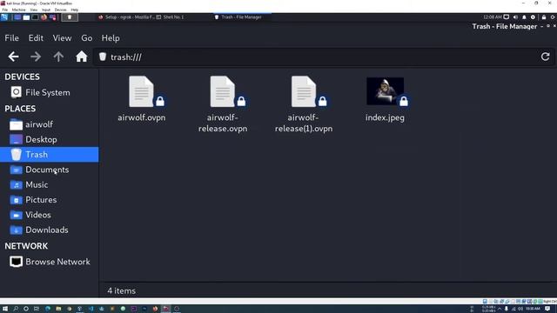Screen dimensions: 557x313
Task: Switch to Setup - ngrok Mozilla Firefox window
Action: [x=126, y=17]
